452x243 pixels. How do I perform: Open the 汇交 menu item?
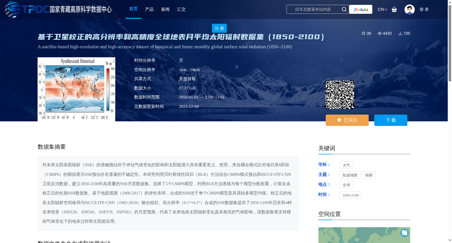181,9
